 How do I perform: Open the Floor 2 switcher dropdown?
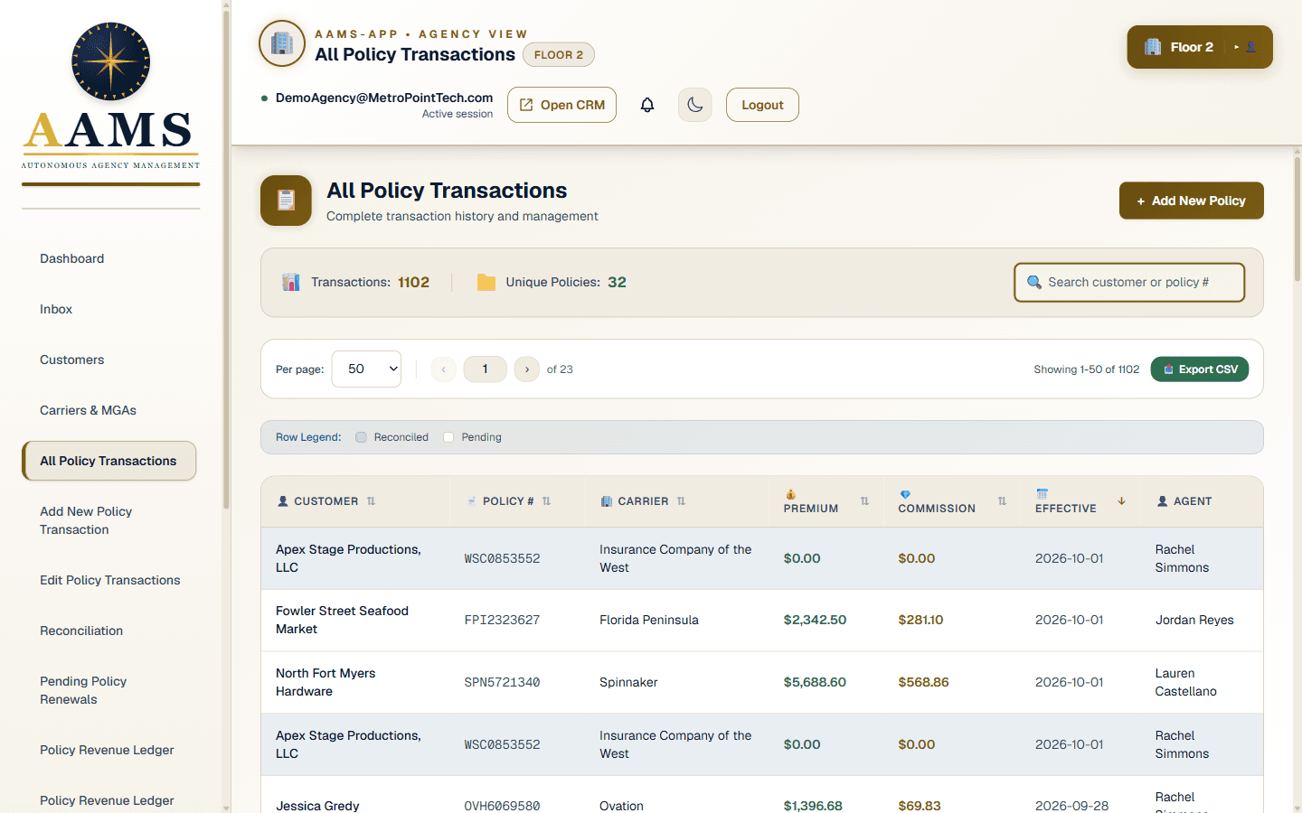(1199, 47)
